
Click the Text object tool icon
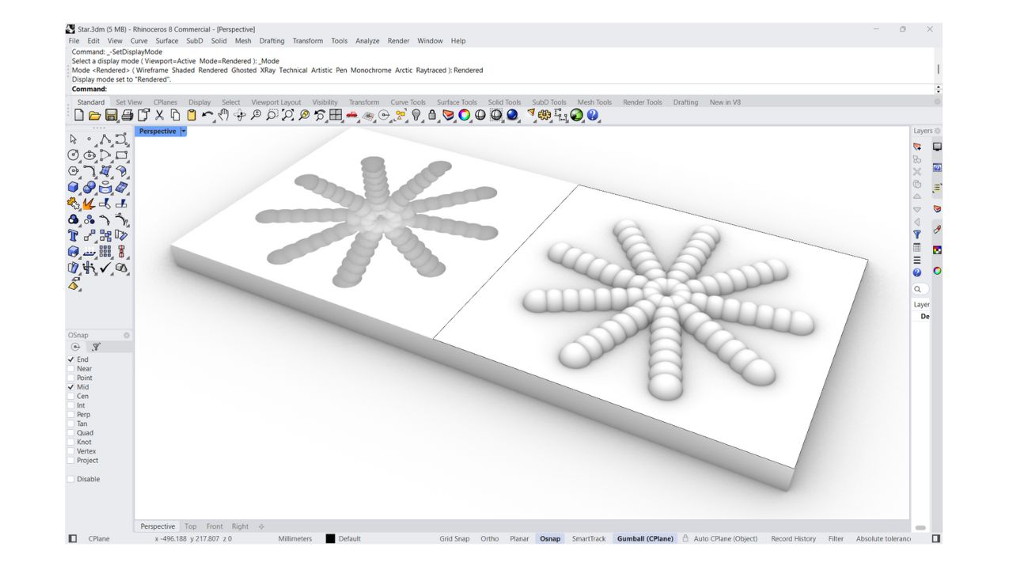[x=74, y=235]
